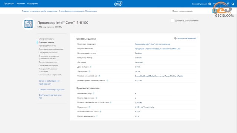Click the Intel logo in header
The width and height of the screenshot is (237, 133).
coord(118,4)
